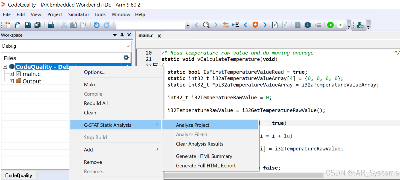Click the Navigate Backward document icon
The height and width of the screenshot is (180, 400).
(x=275, y=25)
